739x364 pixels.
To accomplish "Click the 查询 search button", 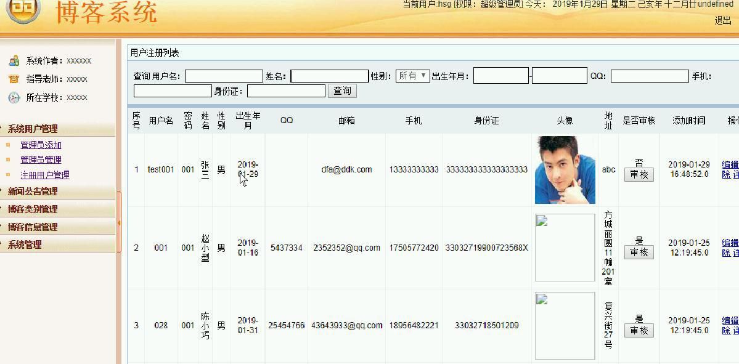I will pos(341,91).
